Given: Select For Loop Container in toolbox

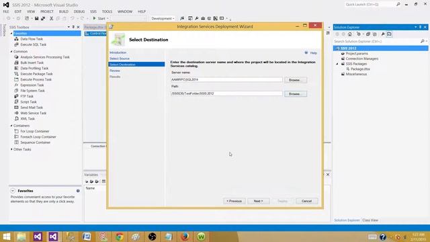Looking at the screenshot, I should coord(34,131).
